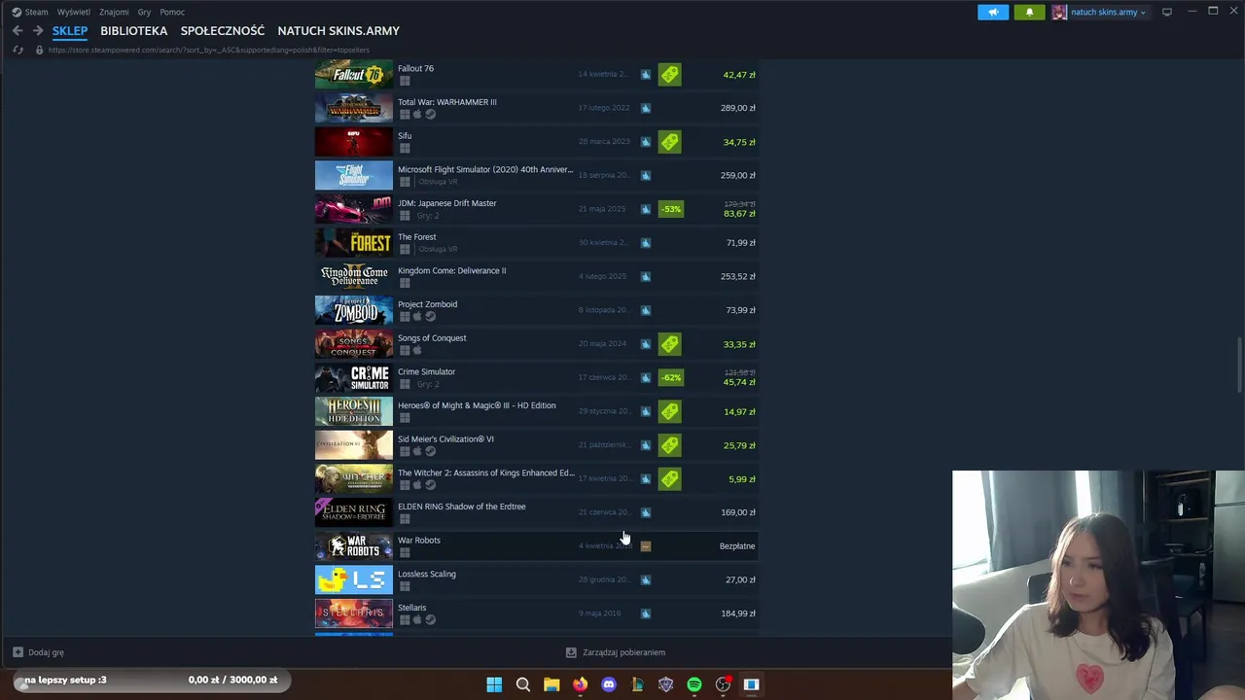
Task: Open the Znajomi menu
Action: [114, 12]
